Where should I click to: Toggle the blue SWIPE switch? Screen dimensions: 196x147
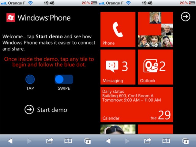click(x=64, y=79)
